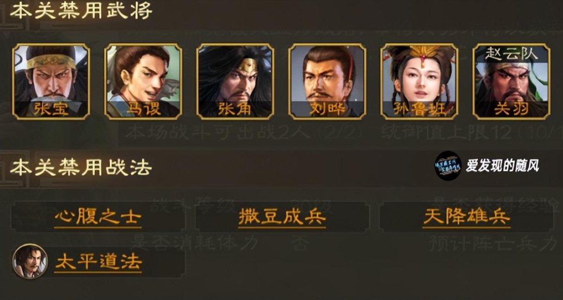Choose the 孙鲁班 general portrait

point(419,81)
